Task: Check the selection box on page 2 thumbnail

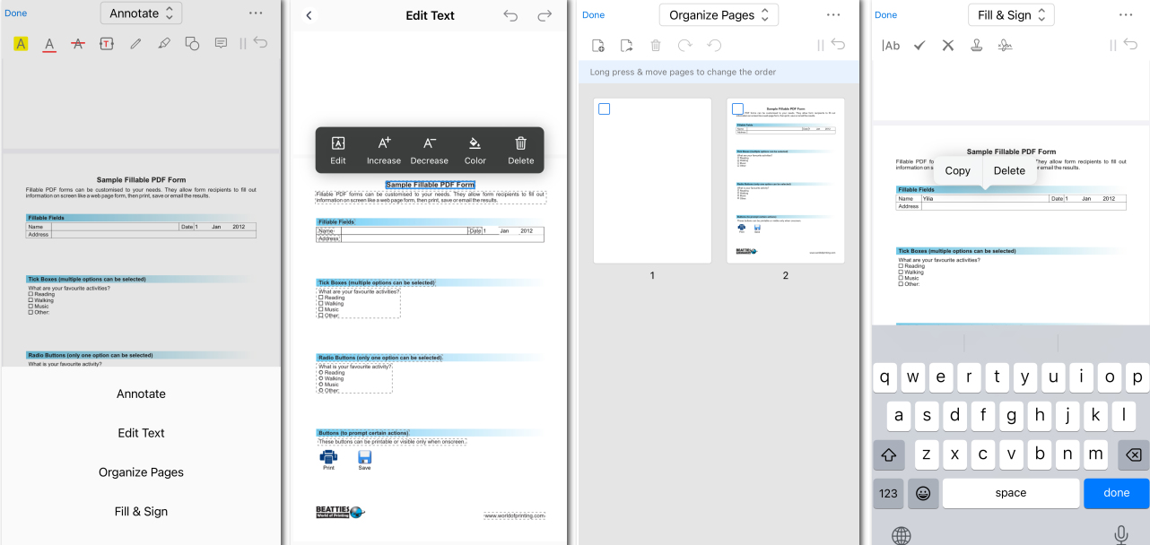Action: click(x=736, y=107)
